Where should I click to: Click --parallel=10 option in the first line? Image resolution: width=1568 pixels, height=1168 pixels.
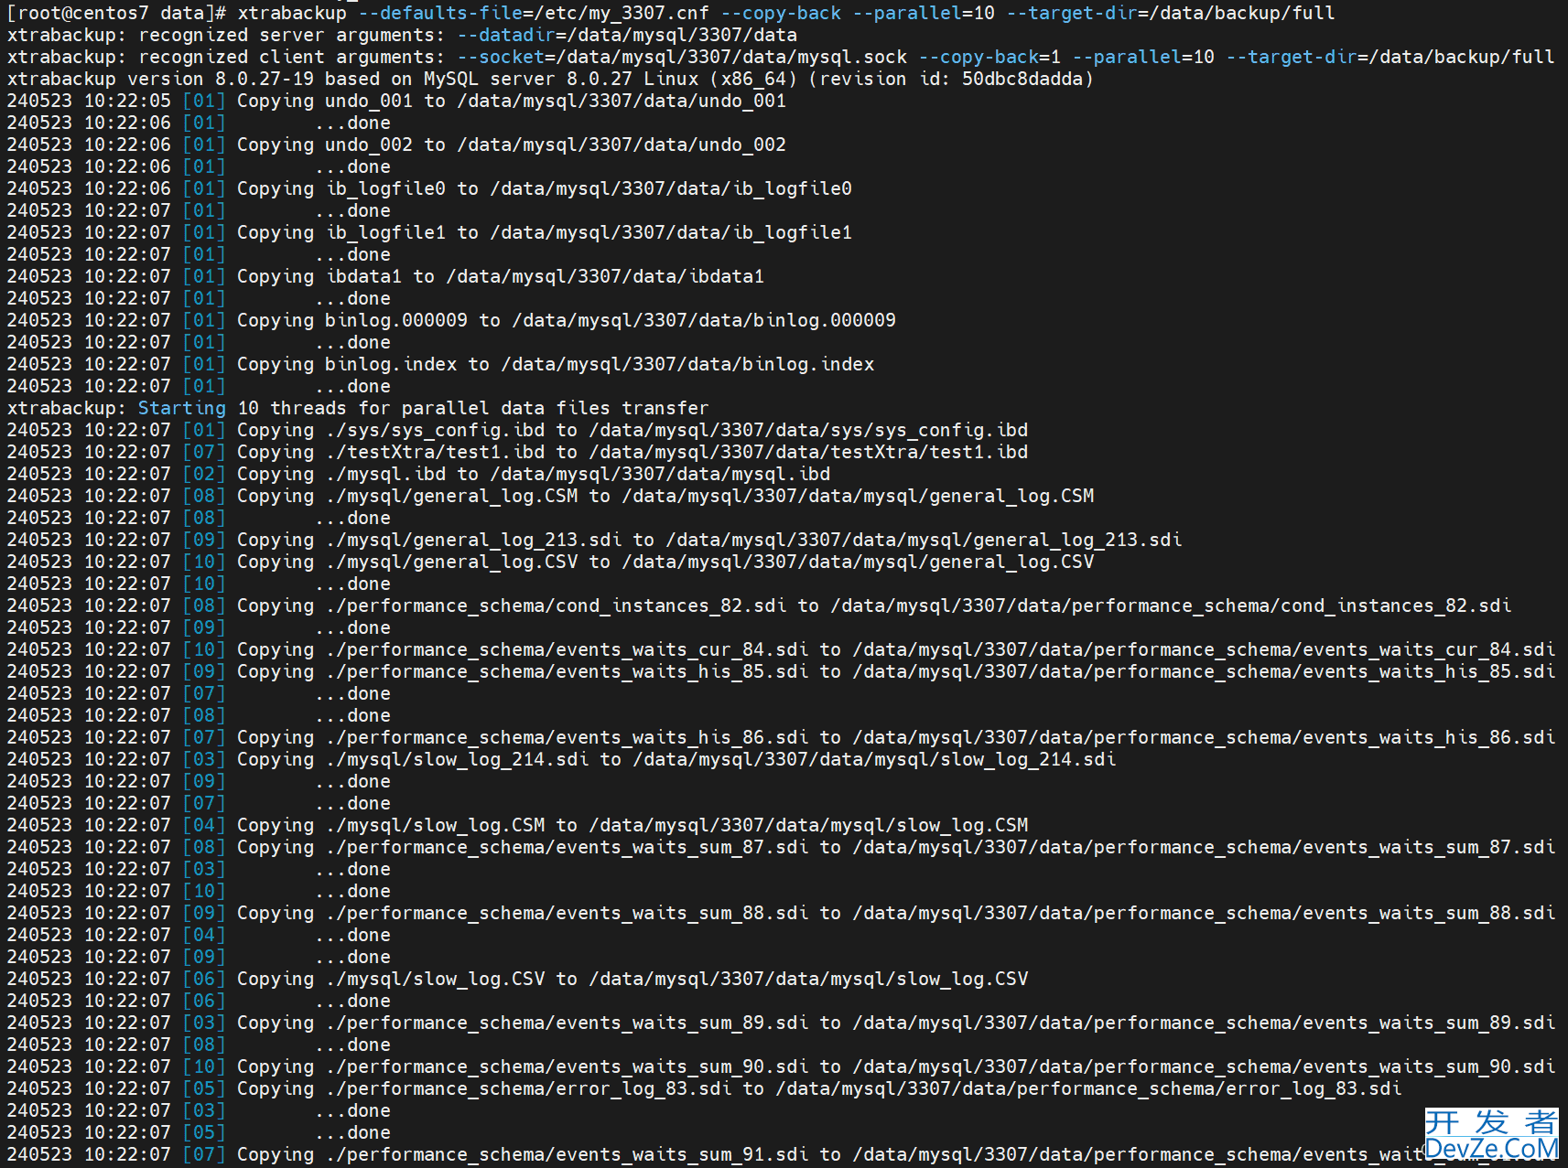(924, 13)
